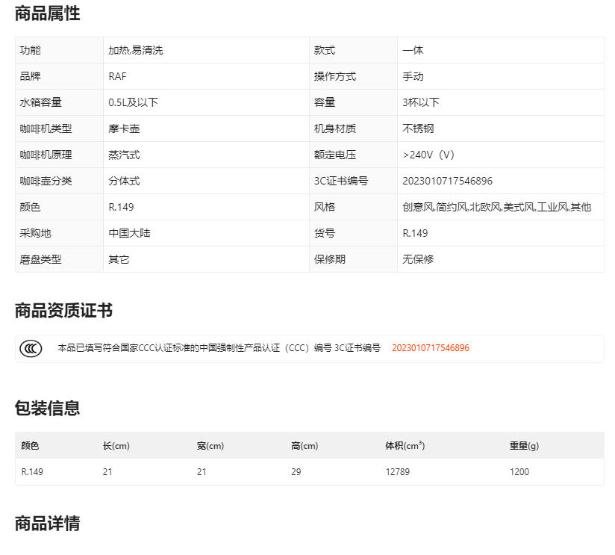
Task: Click the 商品资质证书 section heading
Action: pos(63,311)
